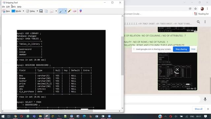This screenshot has width=211, height=119.
Task: Copy the snip using the copy icon
Action: click(x=46, y=11)
